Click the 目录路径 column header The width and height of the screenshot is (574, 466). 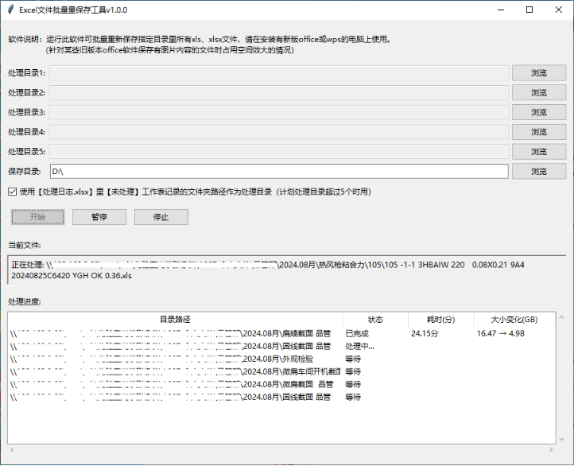pyautogui.click(x=175, y=320)
